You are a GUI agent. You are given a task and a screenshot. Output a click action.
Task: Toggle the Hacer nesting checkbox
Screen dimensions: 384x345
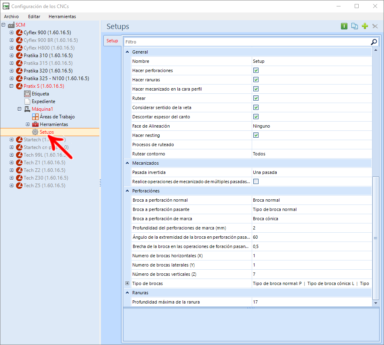click(x=256, y=135)
